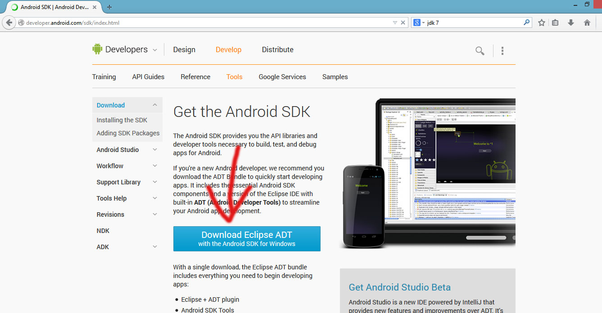The image size is (602, 313).
Task: Expand the Developers dropdown chevron
Action: tap(155, 50)
